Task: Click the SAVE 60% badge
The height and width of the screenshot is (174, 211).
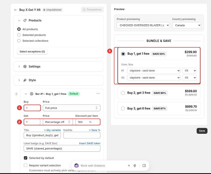Action: [x=160, y=93]
